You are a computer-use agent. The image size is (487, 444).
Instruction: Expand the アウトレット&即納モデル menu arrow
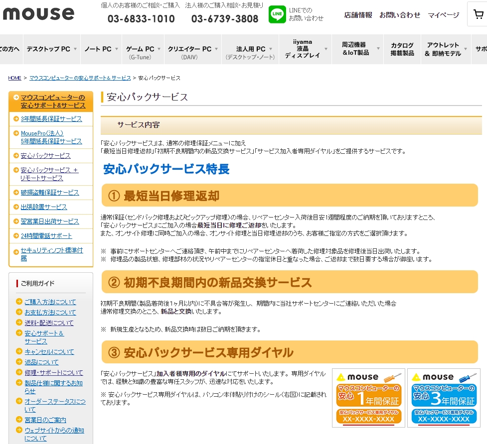(x=465, y=49)
